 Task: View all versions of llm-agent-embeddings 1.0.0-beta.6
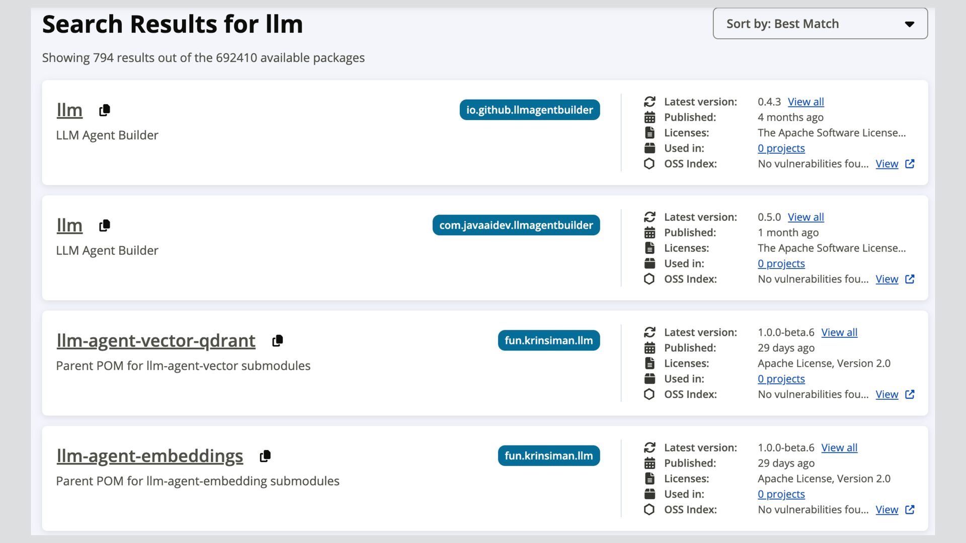pos(839,447)
